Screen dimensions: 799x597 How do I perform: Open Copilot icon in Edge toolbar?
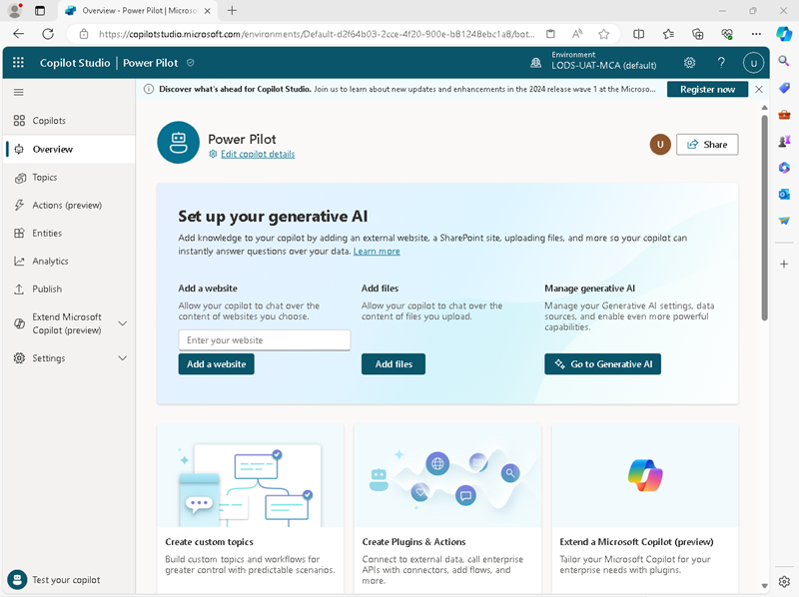pyautogui.click(x=784, y=34)
